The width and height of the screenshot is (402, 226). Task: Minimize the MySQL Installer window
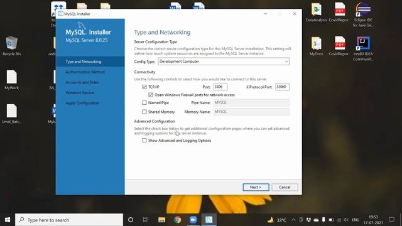click(266, 14)
